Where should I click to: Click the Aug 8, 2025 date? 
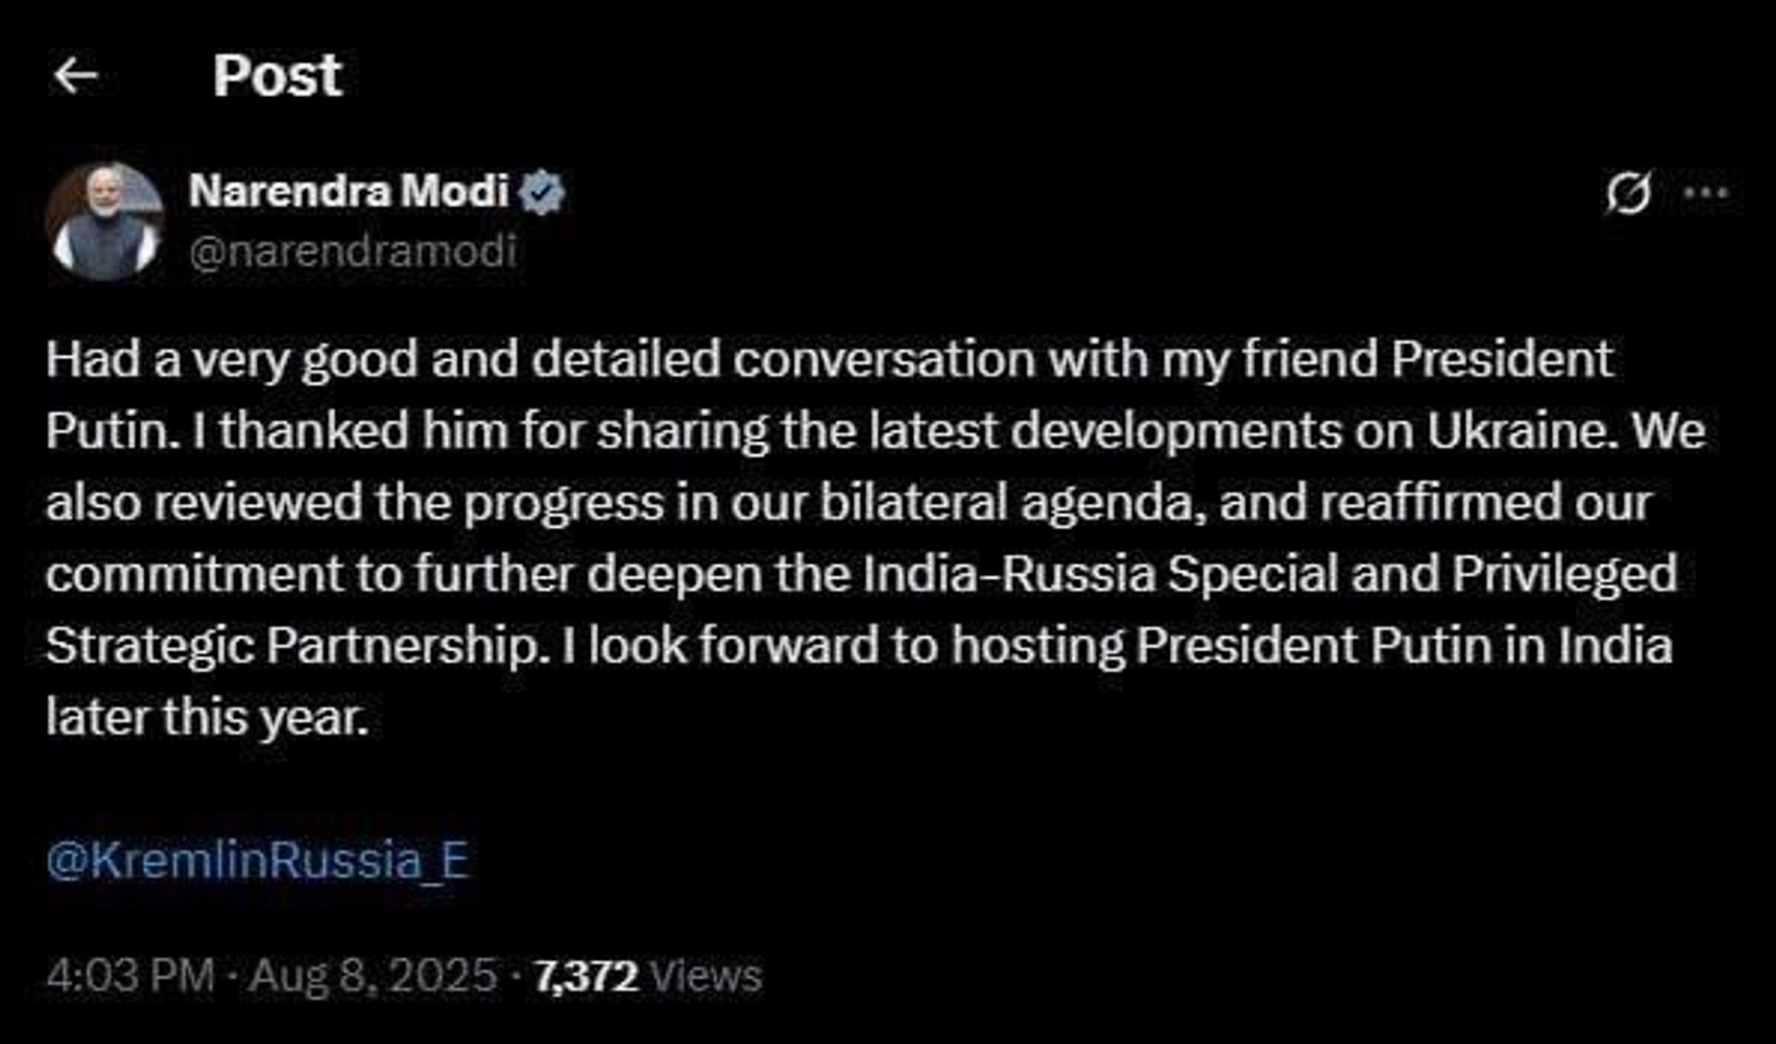click(373, 976)
